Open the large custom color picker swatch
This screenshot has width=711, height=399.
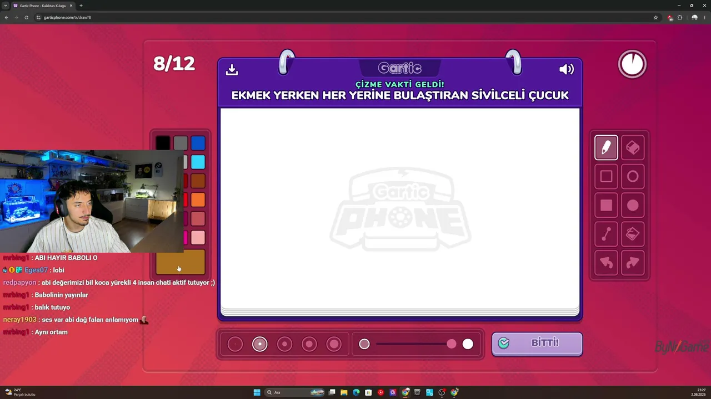(181, 263)
